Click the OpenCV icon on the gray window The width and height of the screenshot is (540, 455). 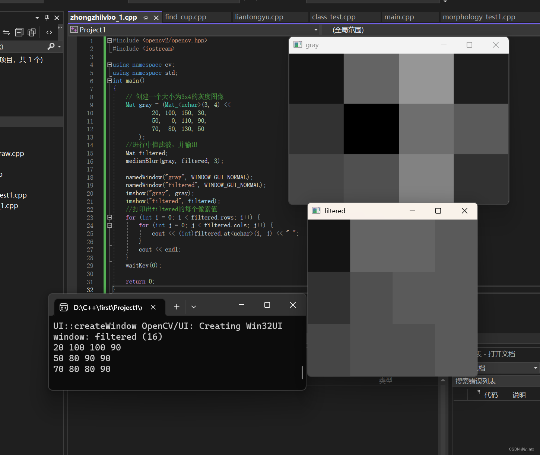298,45
